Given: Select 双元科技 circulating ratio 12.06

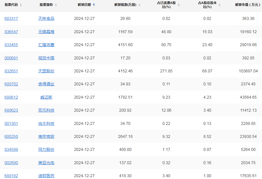Looking at the screenshot, I should (x=166, y=110).
